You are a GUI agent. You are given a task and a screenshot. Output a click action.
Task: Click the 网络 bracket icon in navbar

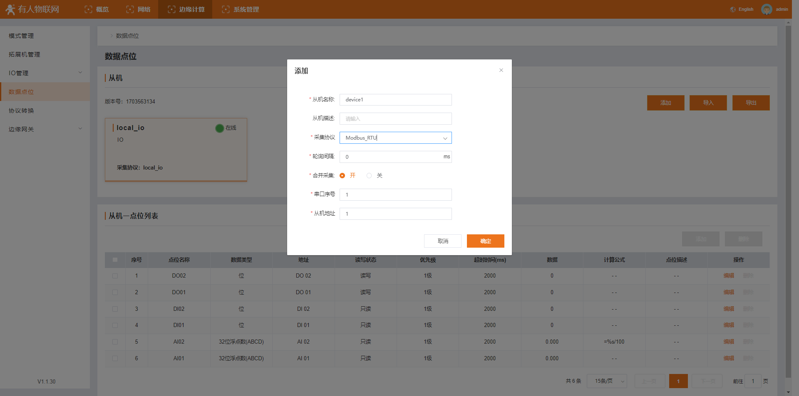pyautogui.click(x=130, y=9)
